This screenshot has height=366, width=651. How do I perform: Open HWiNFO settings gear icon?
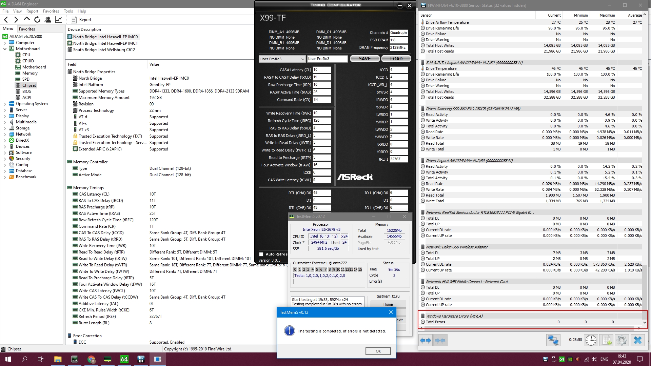point(622,340)
